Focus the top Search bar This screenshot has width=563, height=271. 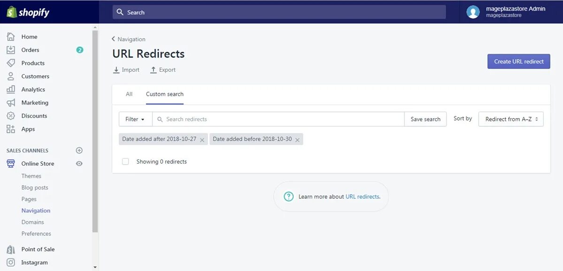click(x=279, y=12)
